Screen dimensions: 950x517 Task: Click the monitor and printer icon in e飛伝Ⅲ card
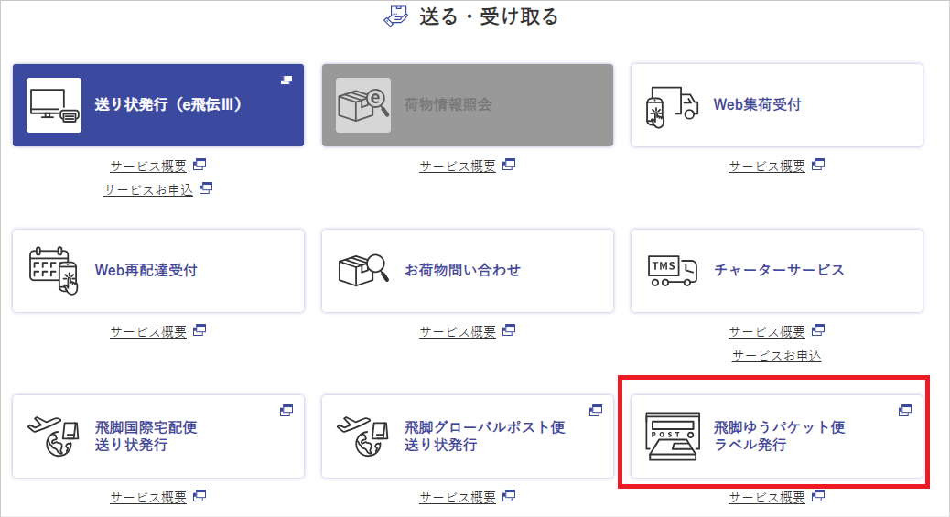(54, 105)
